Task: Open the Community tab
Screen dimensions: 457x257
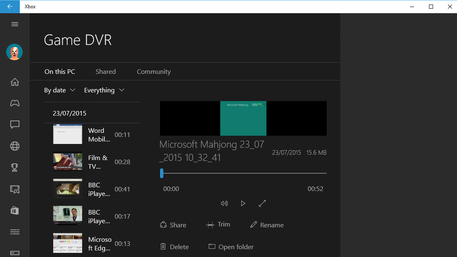Action: pyautogui.click(x=153, y=71)
